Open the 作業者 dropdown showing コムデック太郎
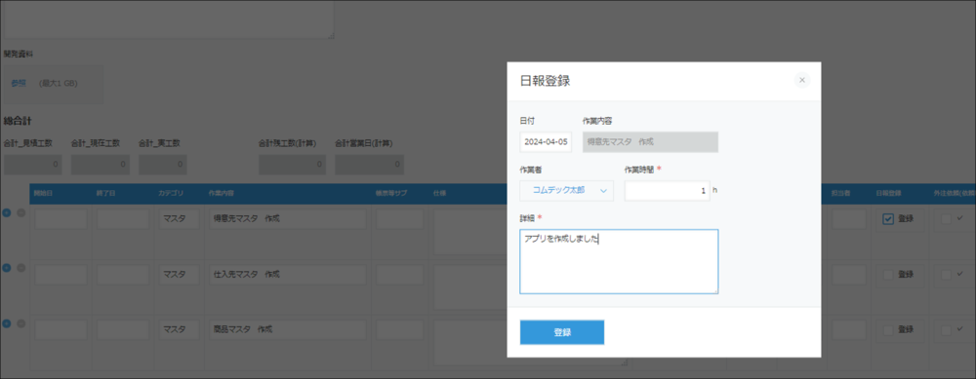Viewport: 976px width, 379px height. pos(566,191)
